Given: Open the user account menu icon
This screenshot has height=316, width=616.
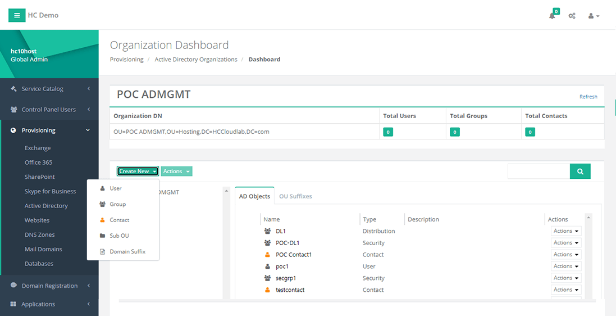Looking at the screenshot, I should point(593,16).
